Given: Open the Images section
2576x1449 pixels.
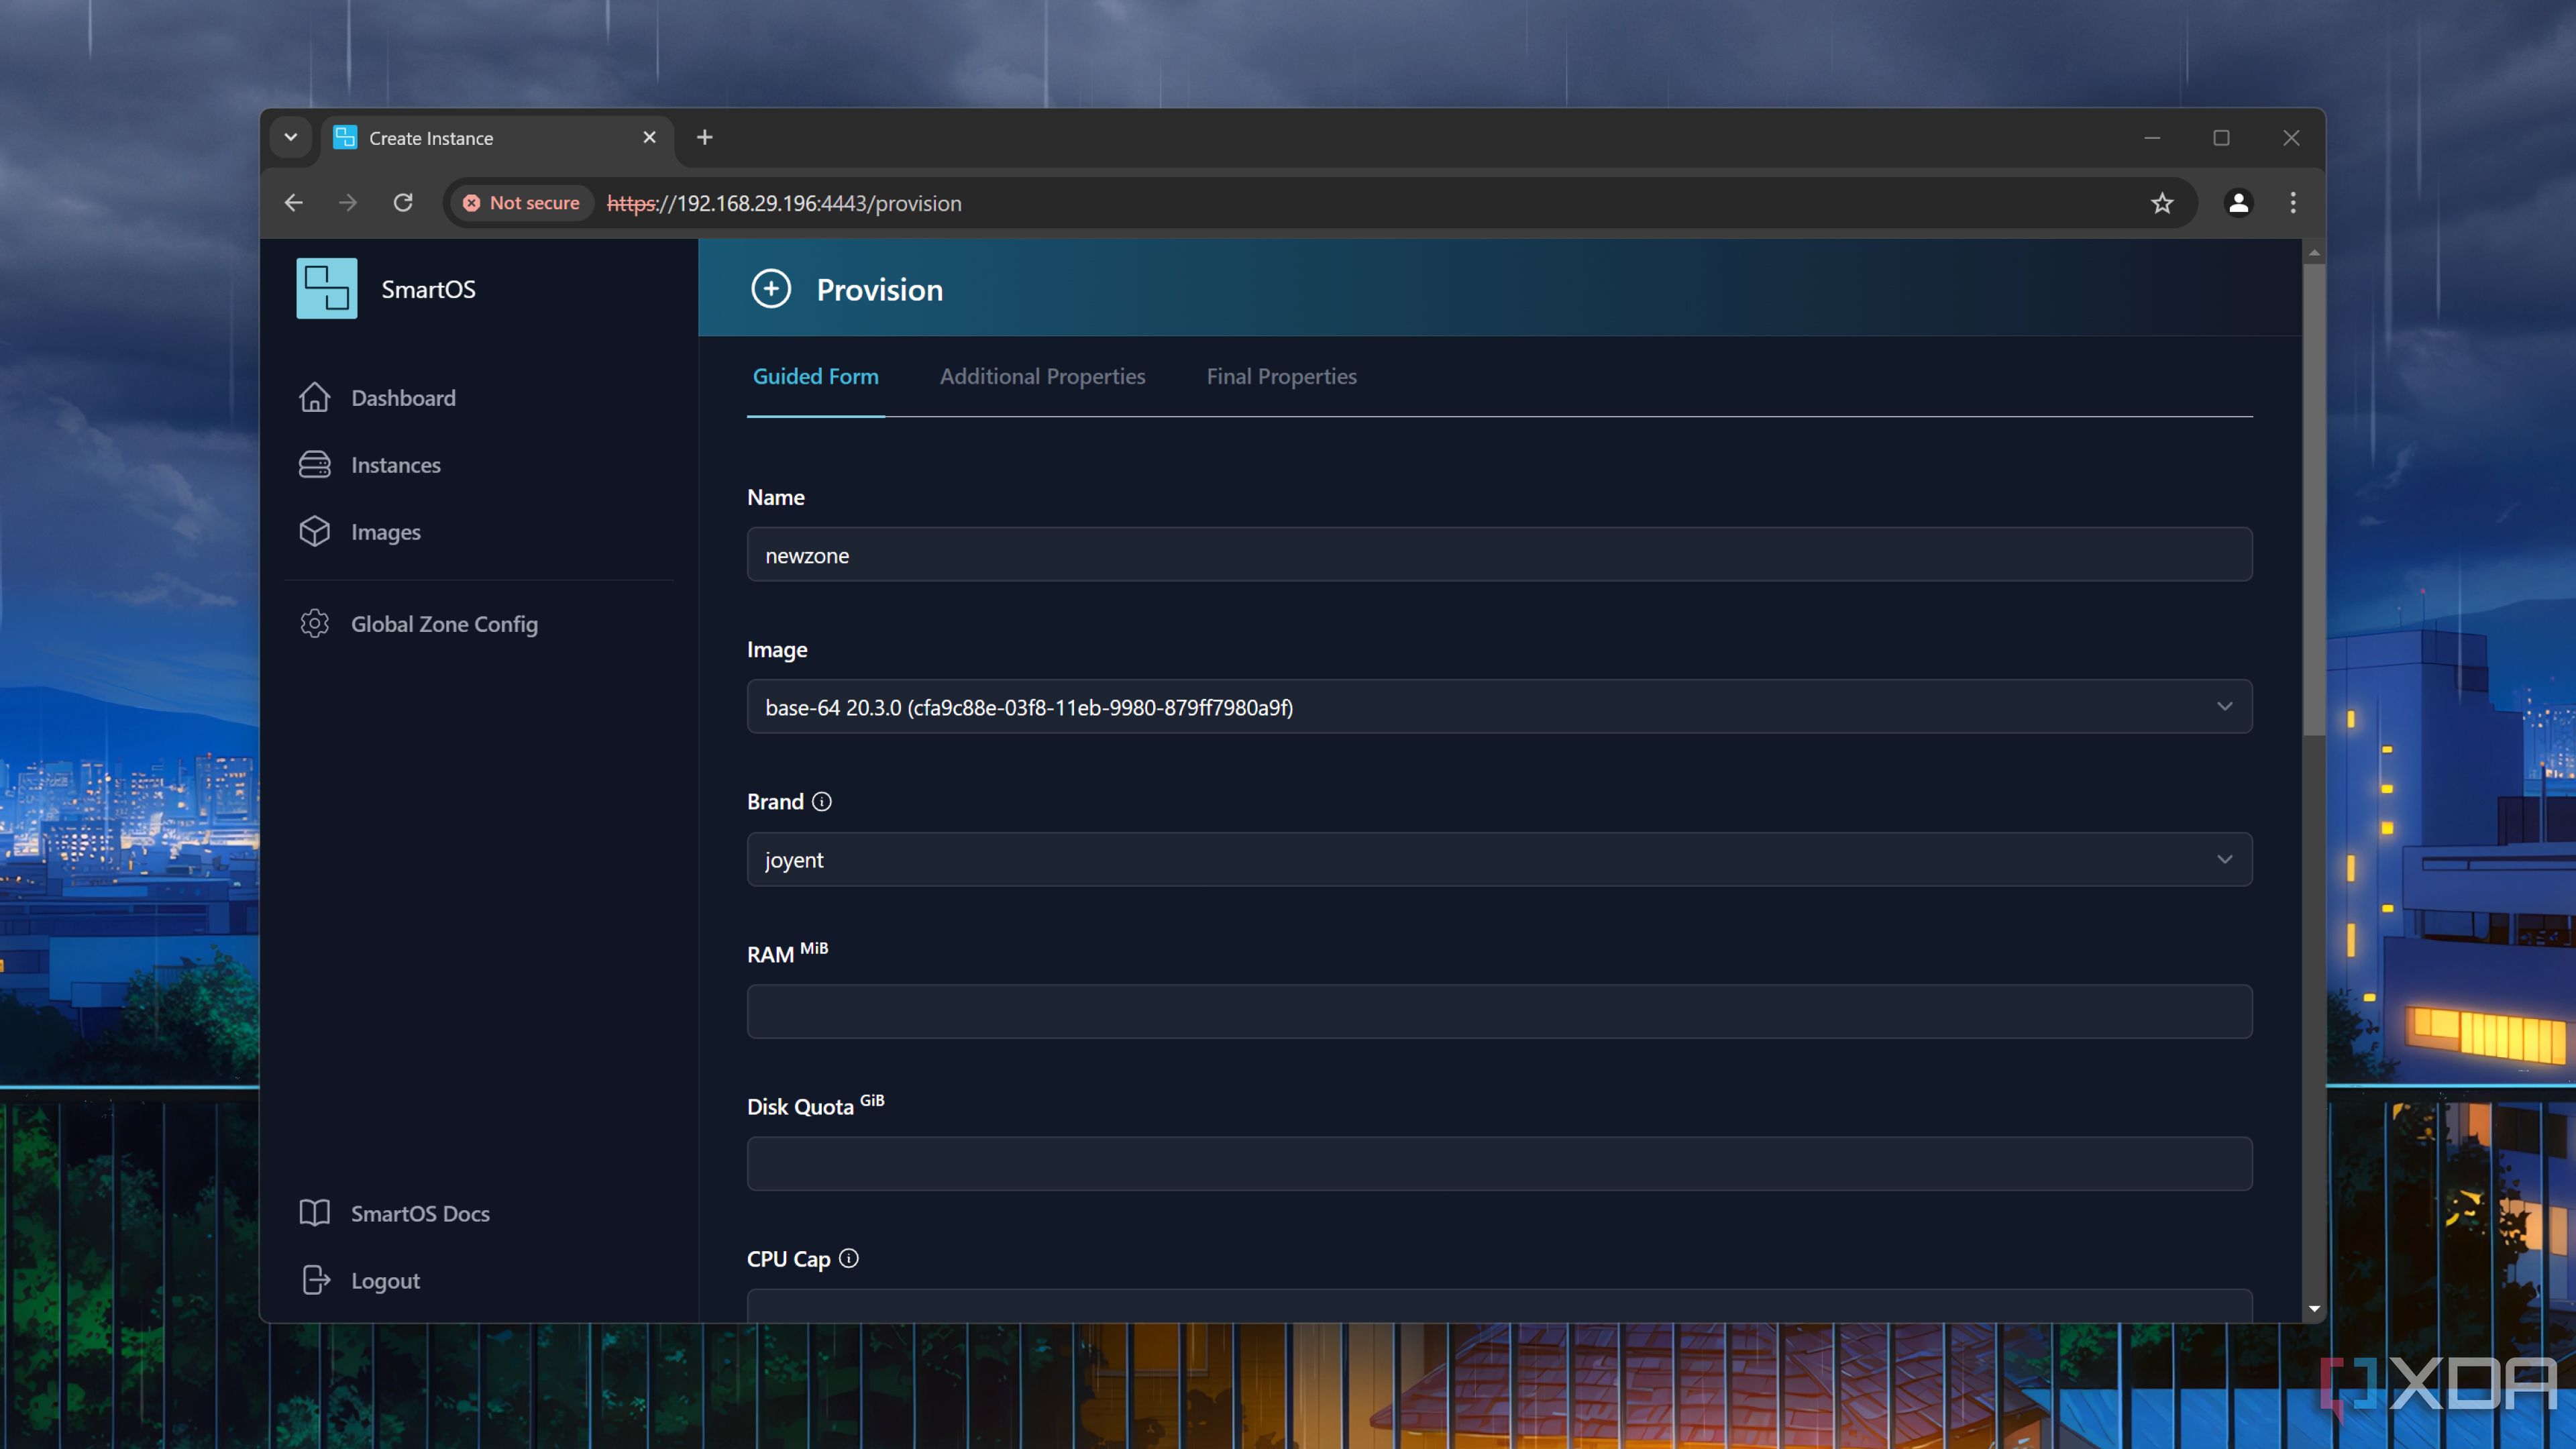Looking at the screenshot, I should click(386, 531).
